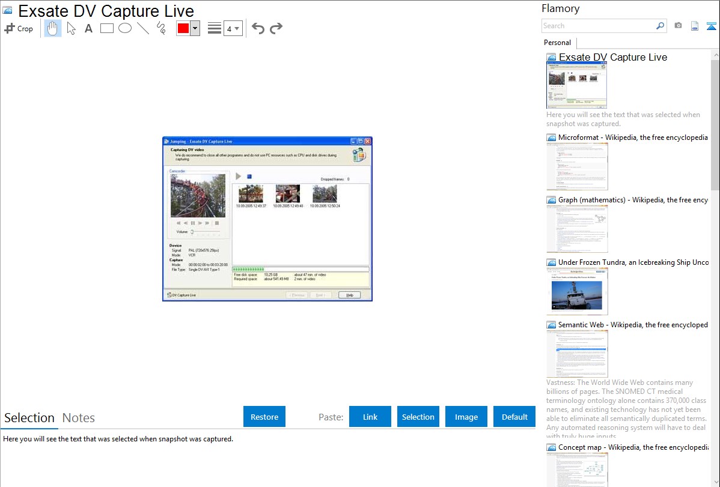Screen dimensions: 720x487
Task: Click the icon beside Graph (mathematics) title
Action: click(551, 200)
